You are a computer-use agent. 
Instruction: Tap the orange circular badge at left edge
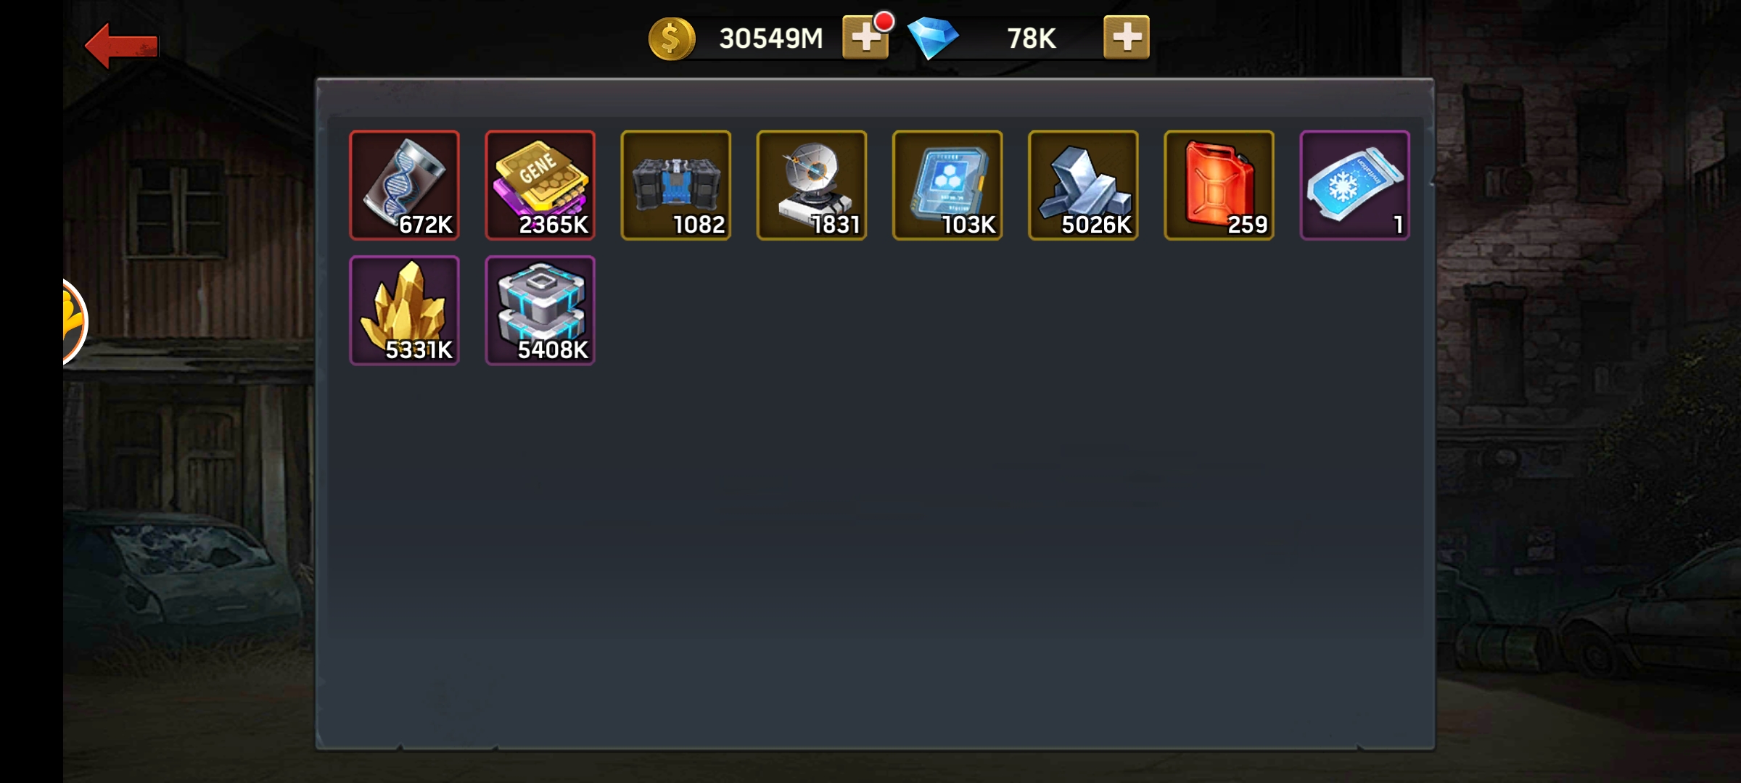[74, 321]
